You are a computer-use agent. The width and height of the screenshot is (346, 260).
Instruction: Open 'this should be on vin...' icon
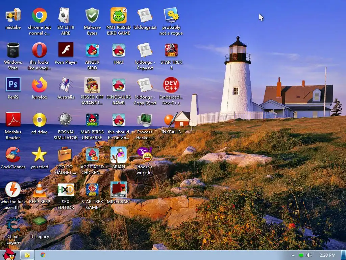pyautogui.click(x=119, y=120)
